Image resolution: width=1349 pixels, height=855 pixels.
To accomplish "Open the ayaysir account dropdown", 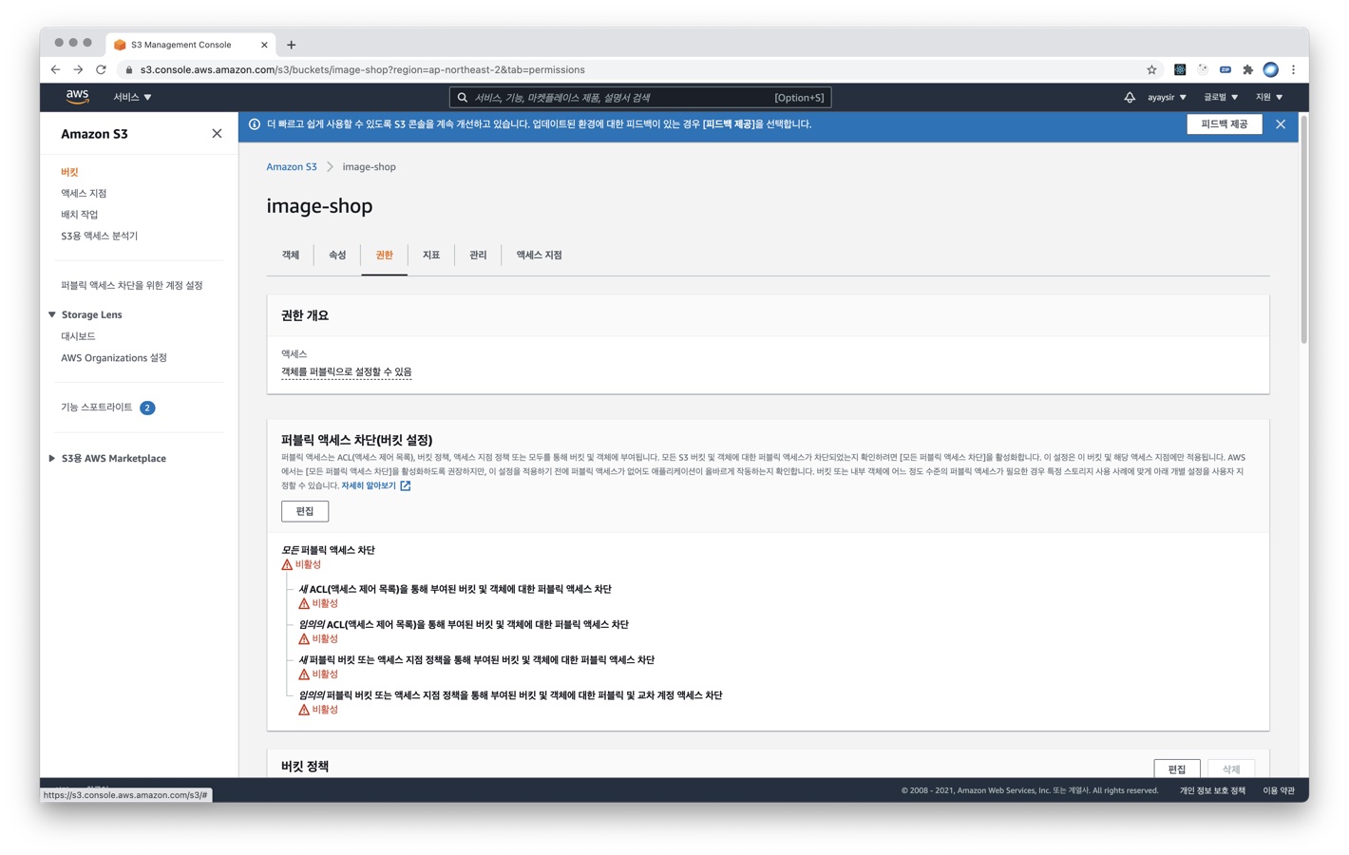I will (1167, 97).
